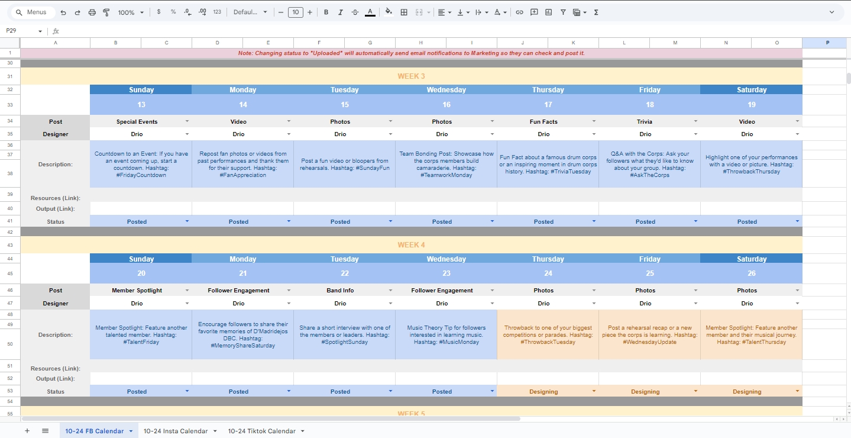Click the font size field showing 10
851x438 pixels.
(x=296, y=12)
